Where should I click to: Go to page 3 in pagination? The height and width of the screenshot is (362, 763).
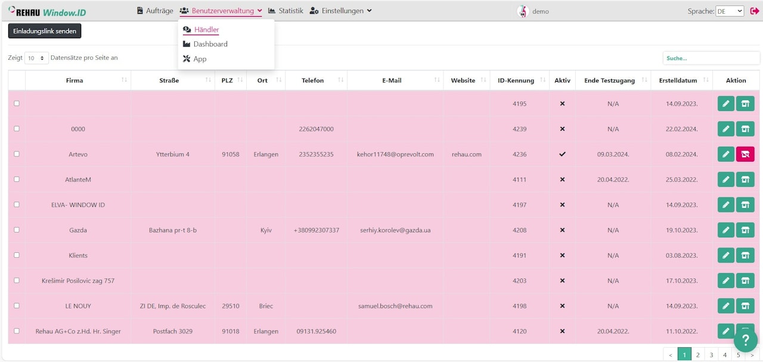pyautogui.click(x=711, y=355)
